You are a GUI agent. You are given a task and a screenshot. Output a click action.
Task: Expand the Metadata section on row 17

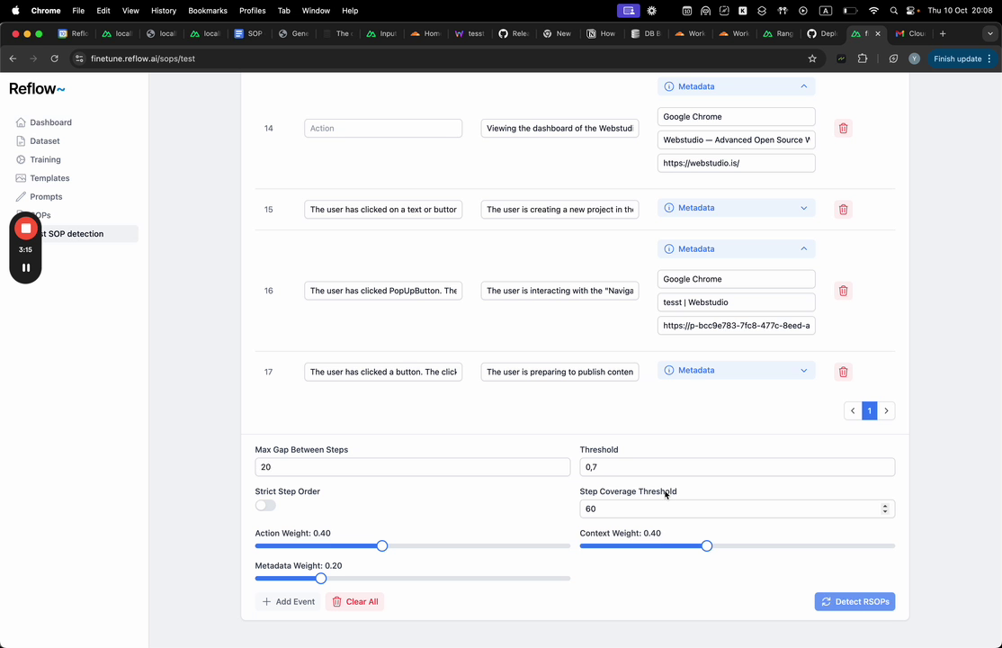(x=803, y=370)
